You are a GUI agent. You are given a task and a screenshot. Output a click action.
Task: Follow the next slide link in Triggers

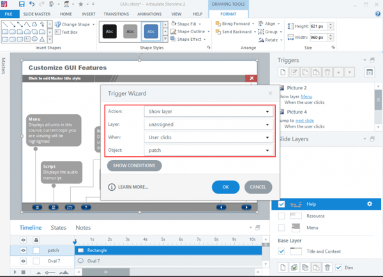click(x=304, y=121)
